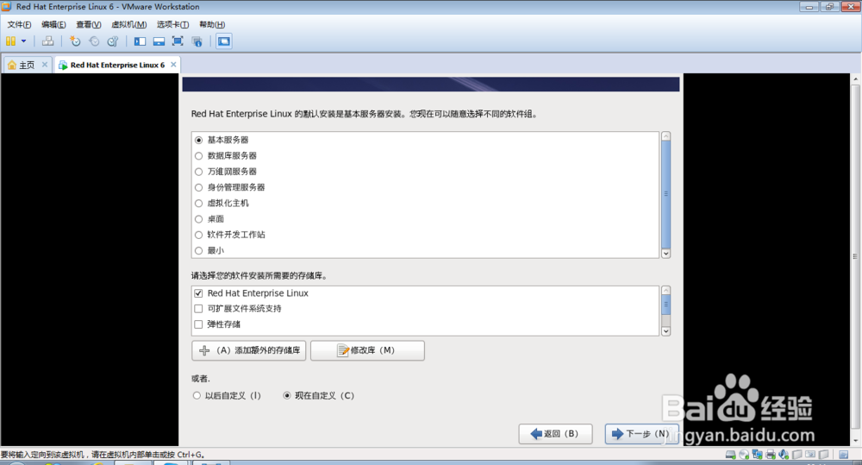Select the 数据库服务器 radio button
Screen dimensions: 862x465
pos(198,156)
